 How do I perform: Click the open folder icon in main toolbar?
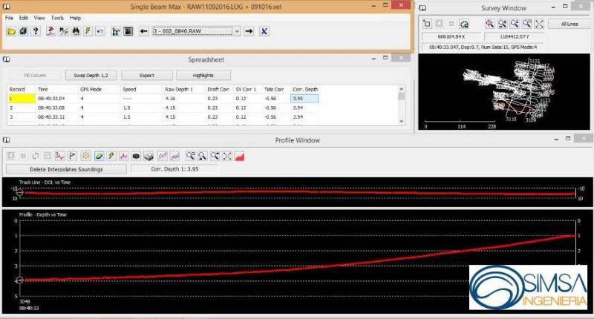pos(11,31)
